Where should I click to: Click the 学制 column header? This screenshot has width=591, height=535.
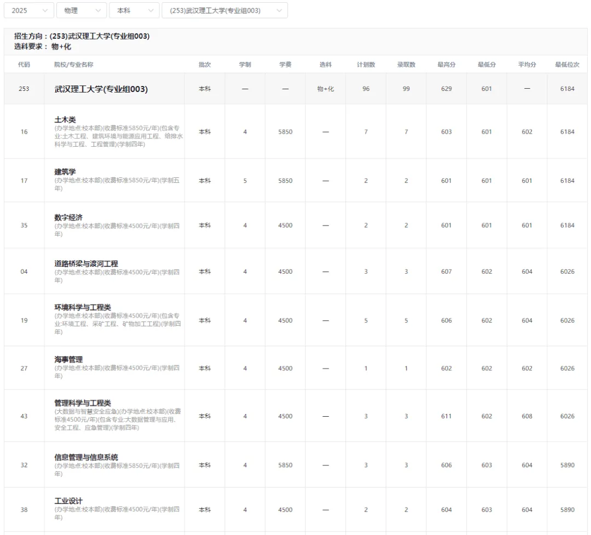pyautogui.click(x=245, y=65)
